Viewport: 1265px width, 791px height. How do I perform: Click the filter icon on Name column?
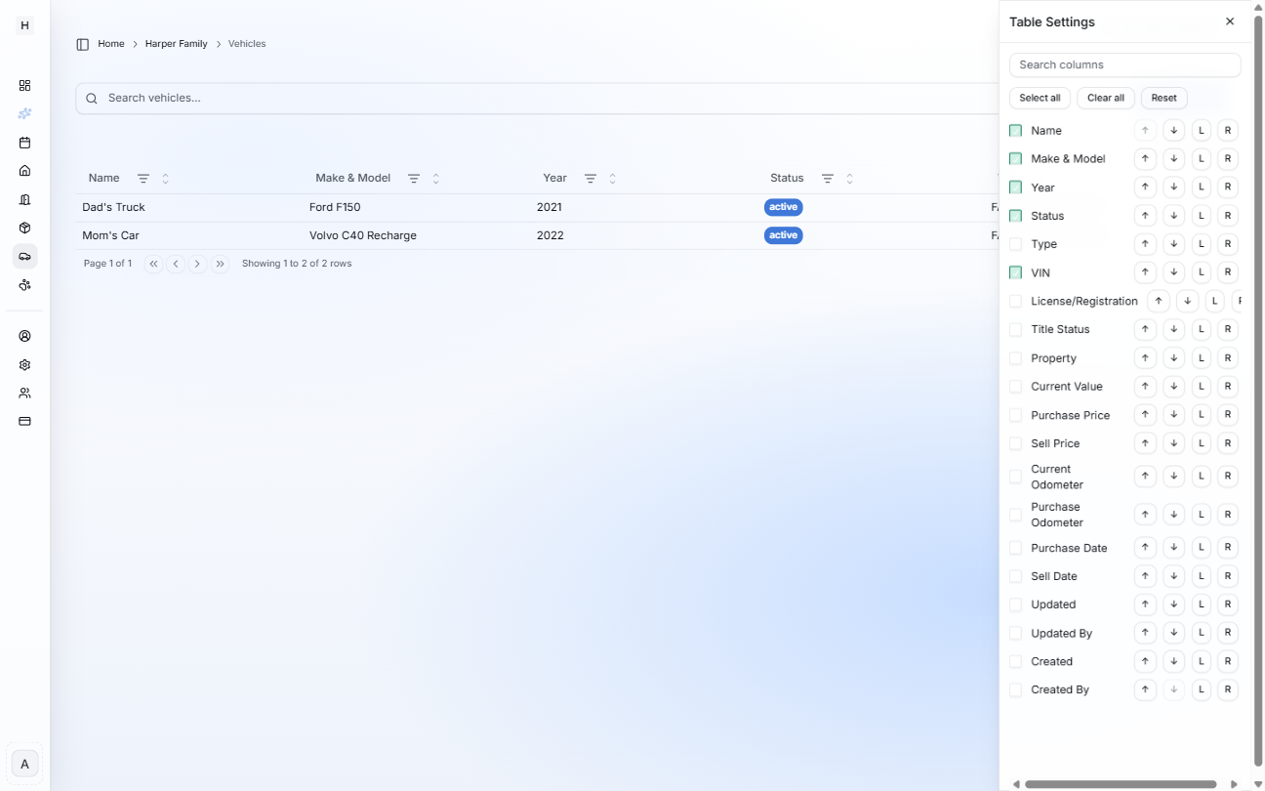point(143,179)
